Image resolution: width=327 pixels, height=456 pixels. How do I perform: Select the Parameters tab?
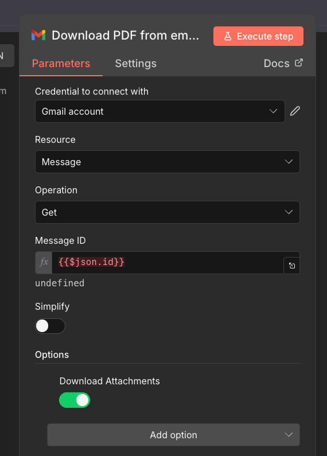point(61,64)
